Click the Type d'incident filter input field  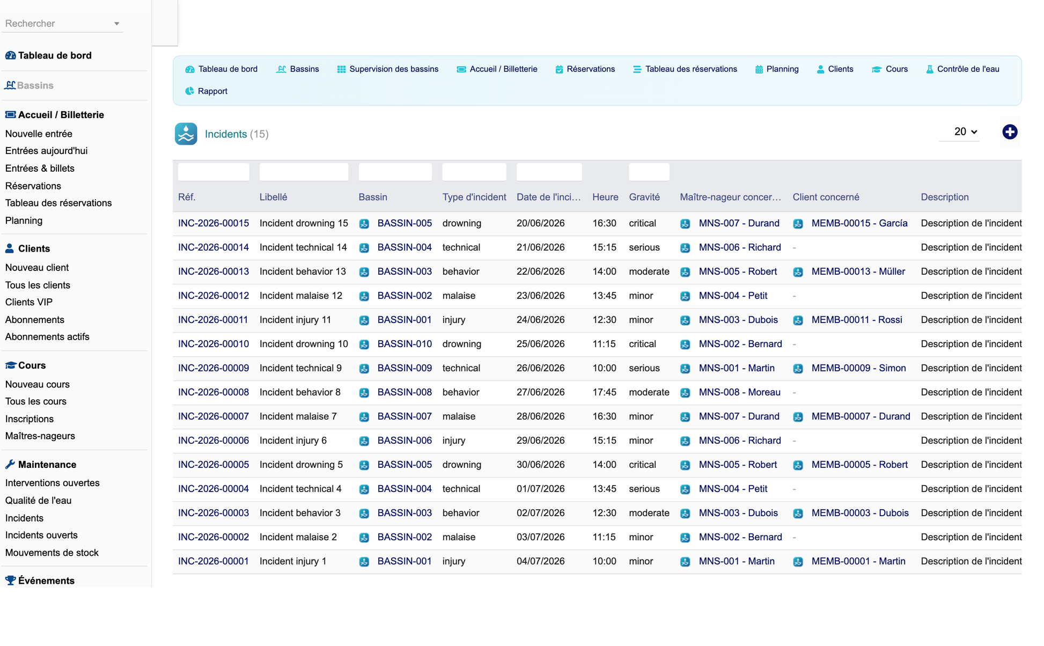(x=474, y=172)
